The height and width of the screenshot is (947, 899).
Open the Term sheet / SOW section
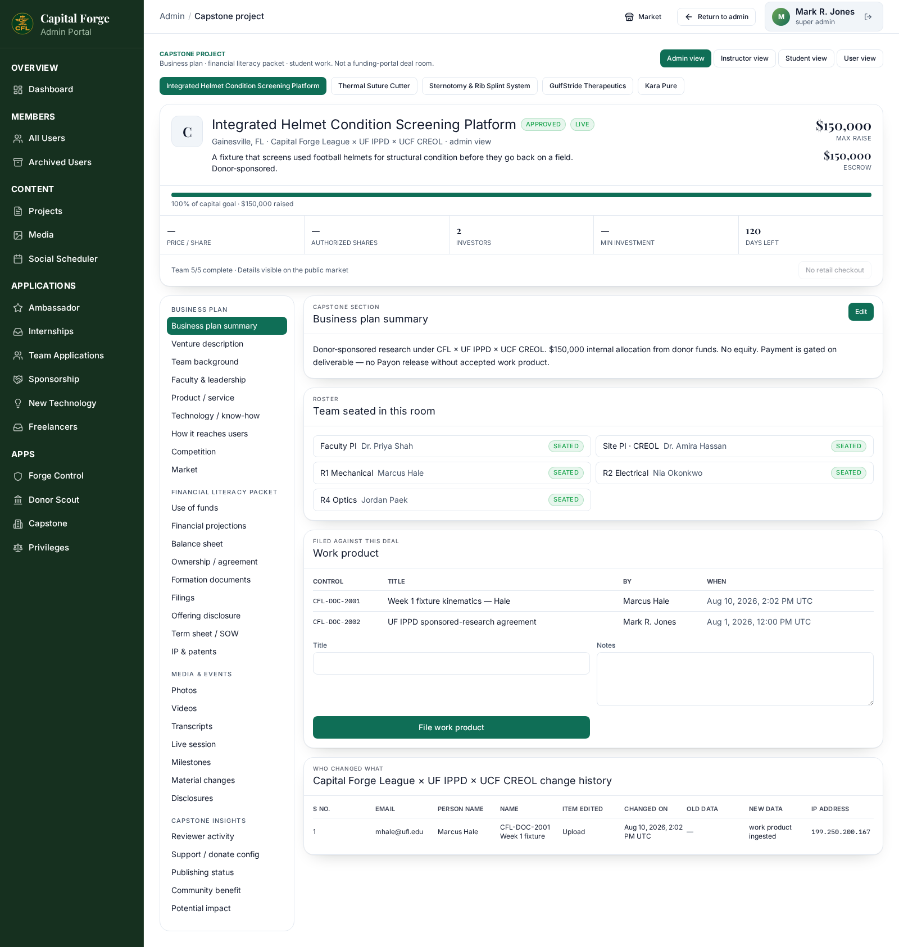pyautogui.click(x=227, y=634)
